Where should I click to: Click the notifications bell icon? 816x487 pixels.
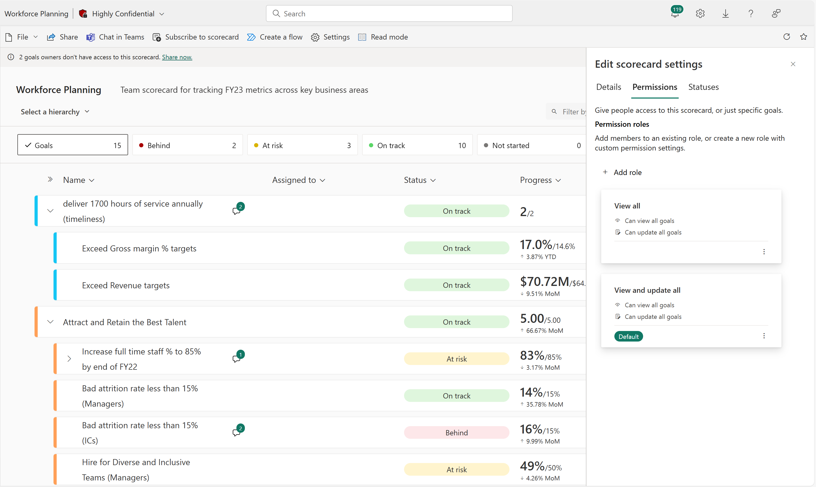tap(673, 12)
